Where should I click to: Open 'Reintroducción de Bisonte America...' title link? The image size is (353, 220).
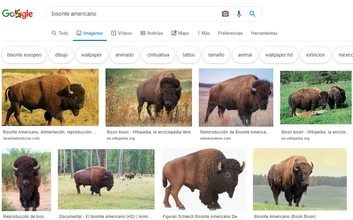pos(235,132)
